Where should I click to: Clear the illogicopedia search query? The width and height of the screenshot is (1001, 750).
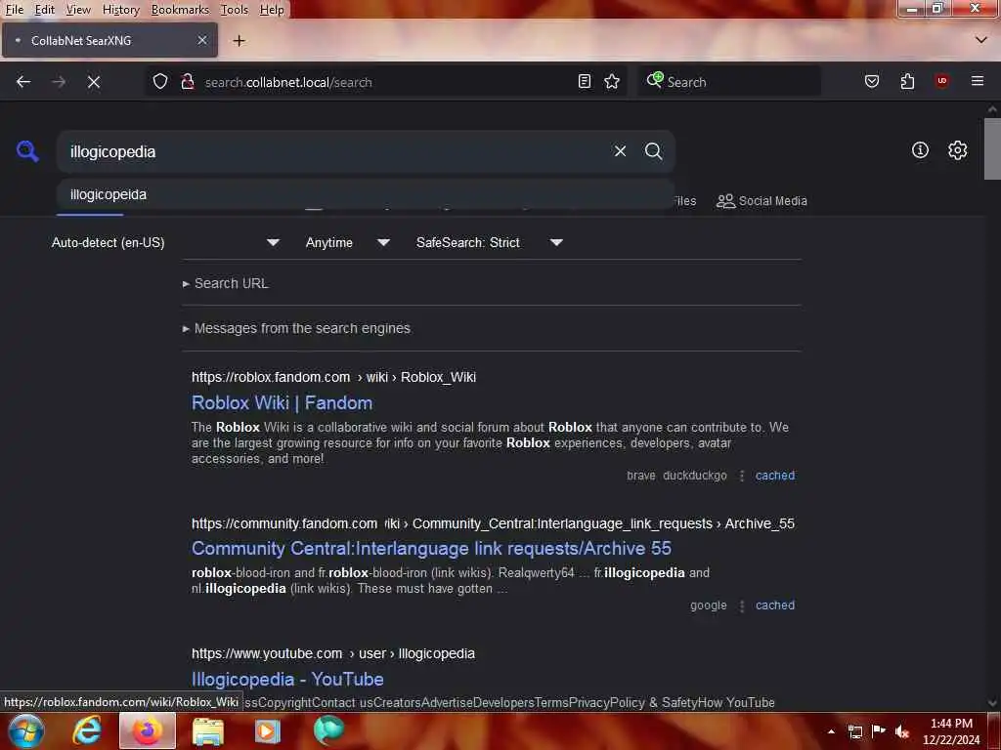[620, 151]
